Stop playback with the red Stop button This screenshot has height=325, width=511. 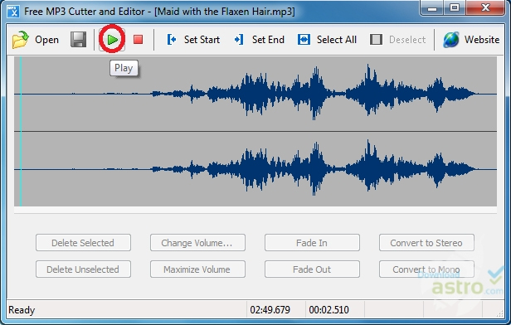(139, 40)
